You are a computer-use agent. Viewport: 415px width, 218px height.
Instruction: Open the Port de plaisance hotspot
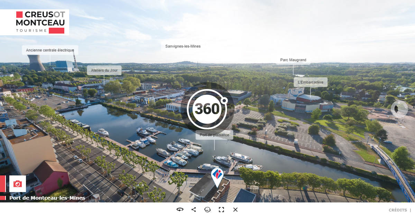(214, 135)
